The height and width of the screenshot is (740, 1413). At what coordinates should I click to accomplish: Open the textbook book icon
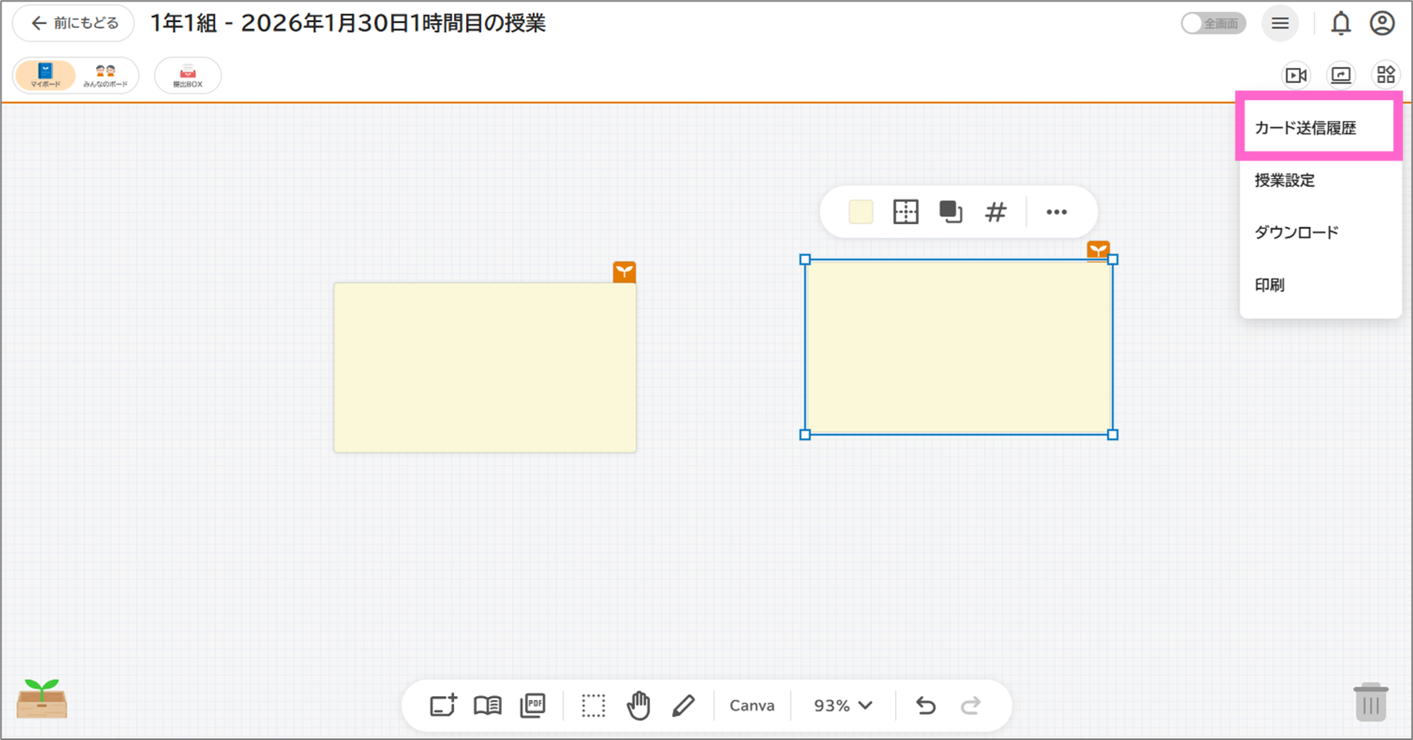click(488, 706)
